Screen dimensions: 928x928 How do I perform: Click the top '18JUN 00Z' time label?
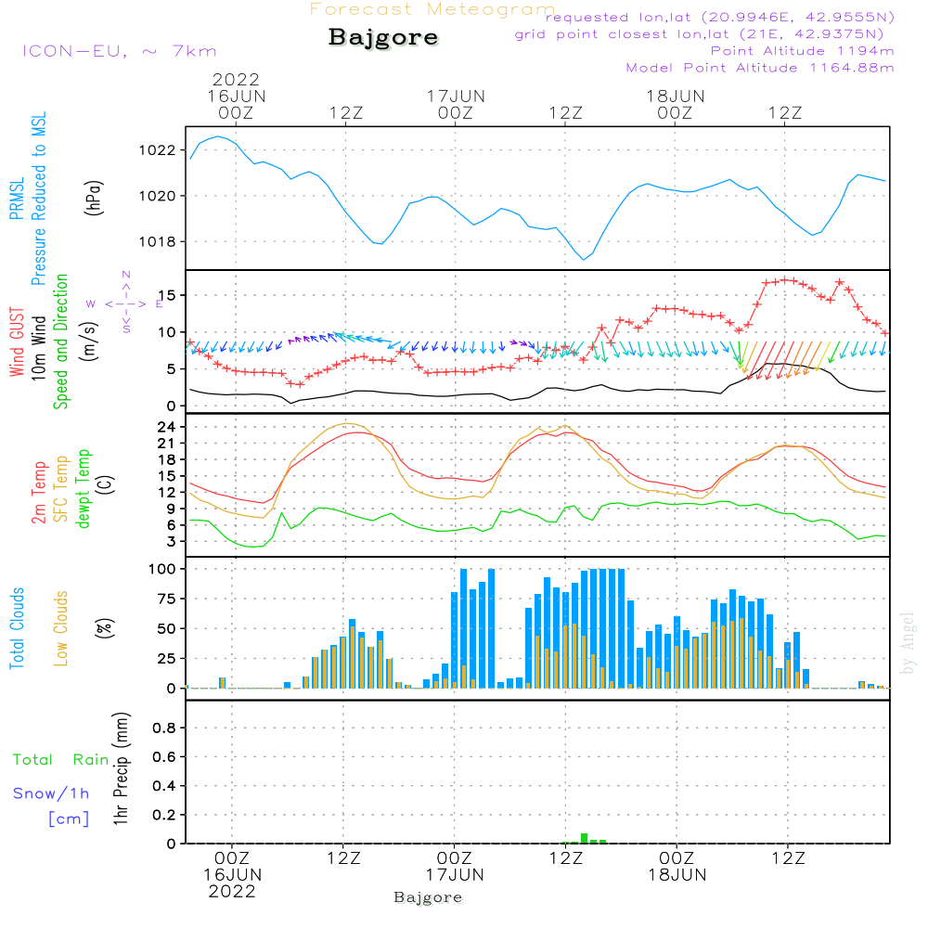pos(676,105)
